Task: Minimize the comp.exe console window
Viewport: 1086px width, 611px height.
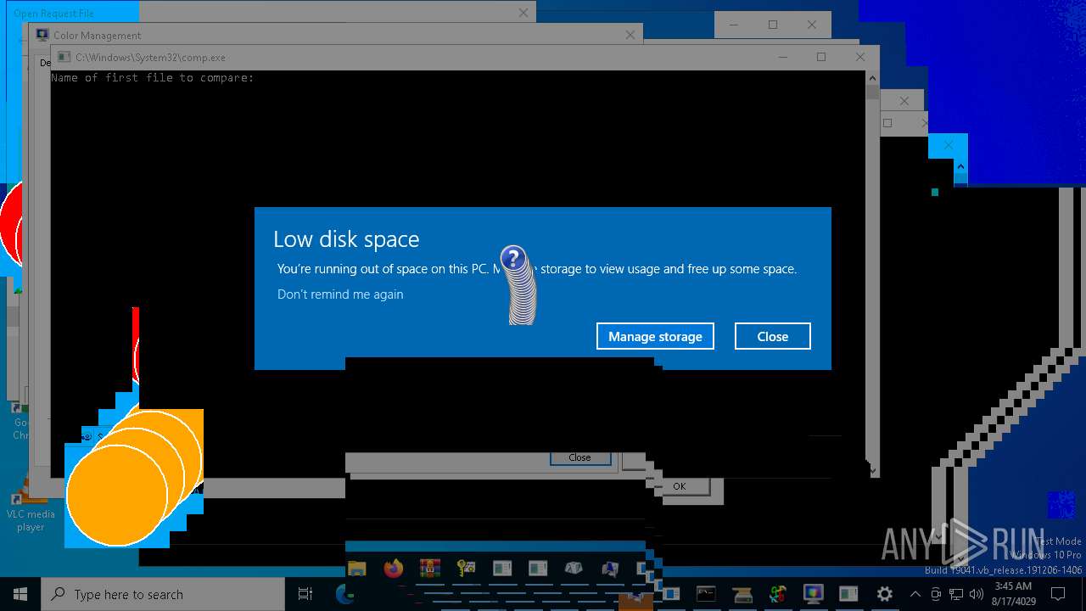Action: [781, 57]
